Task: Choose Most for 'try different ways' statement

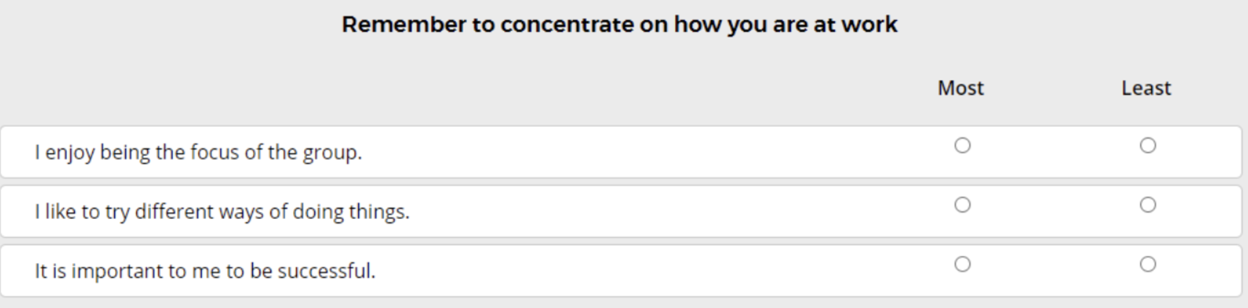Action: click(x=962, y=205)
